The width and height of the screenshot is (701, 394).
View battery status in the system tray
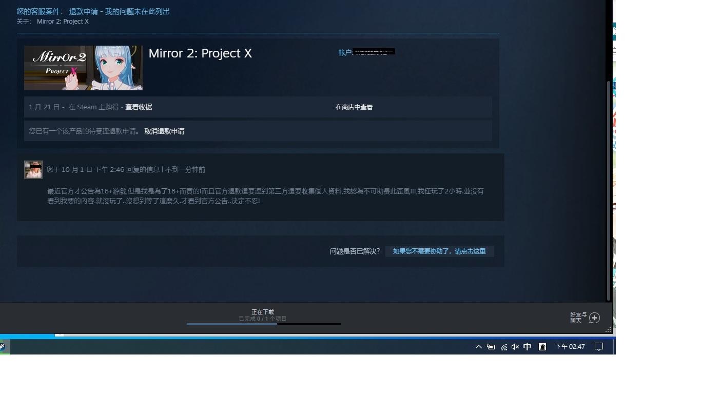(491, 347)
